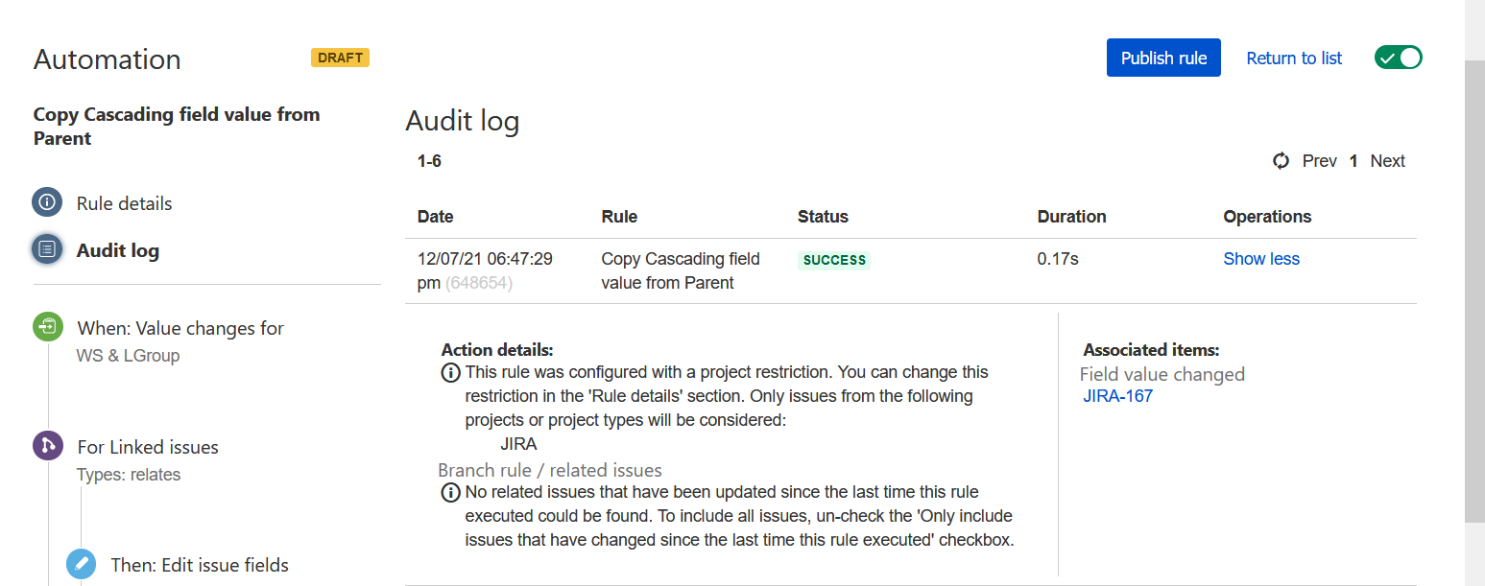Refresh the audit log with circular arrows icon
Image resolution: width=1485 pixels, height=586 pixels.
click(1281, 161)
